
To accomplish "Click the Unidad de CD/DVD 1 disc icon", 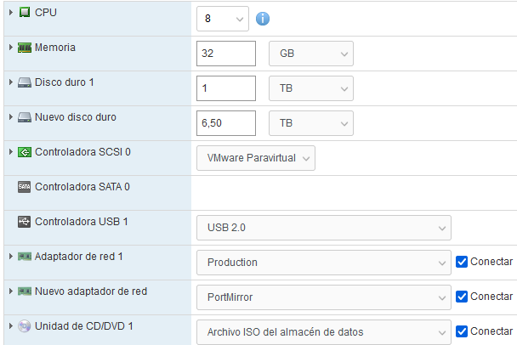I will click(25, 326).
